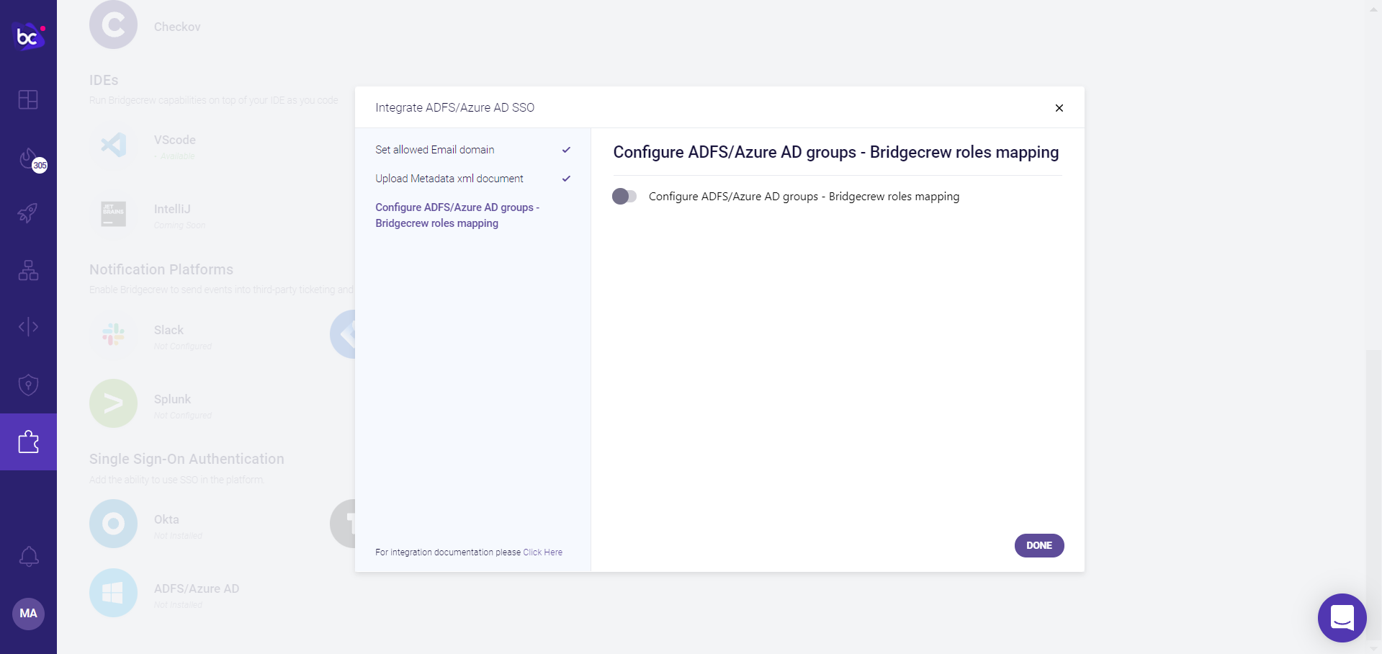Click the VScode label text

click(x=175, y=140)
